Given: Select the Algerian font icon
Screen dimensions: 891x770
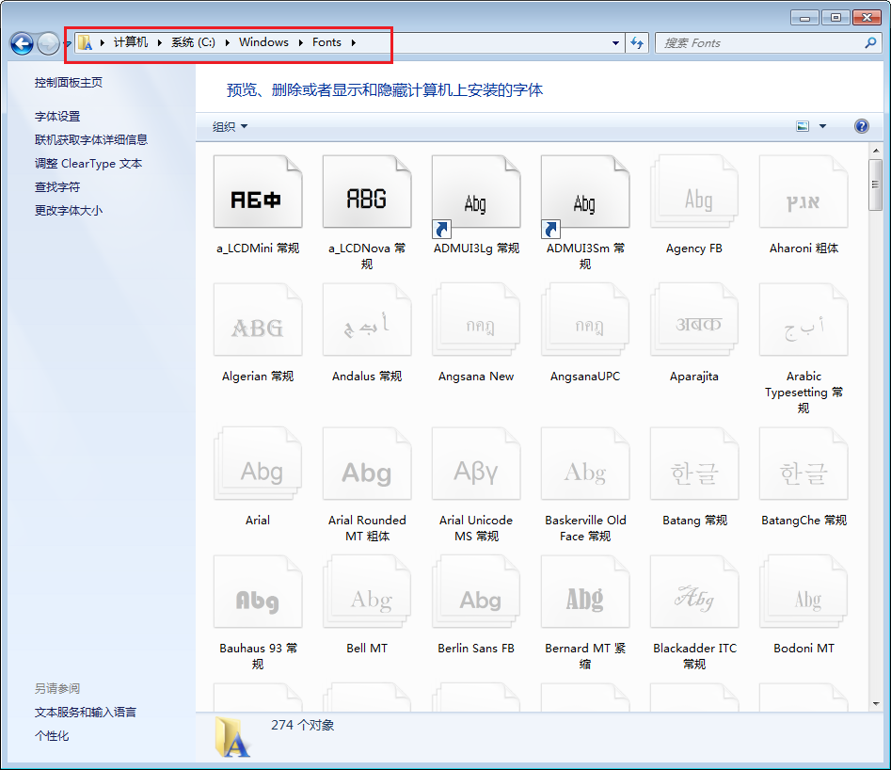Looking at the screenshot, I should [257, 322].
